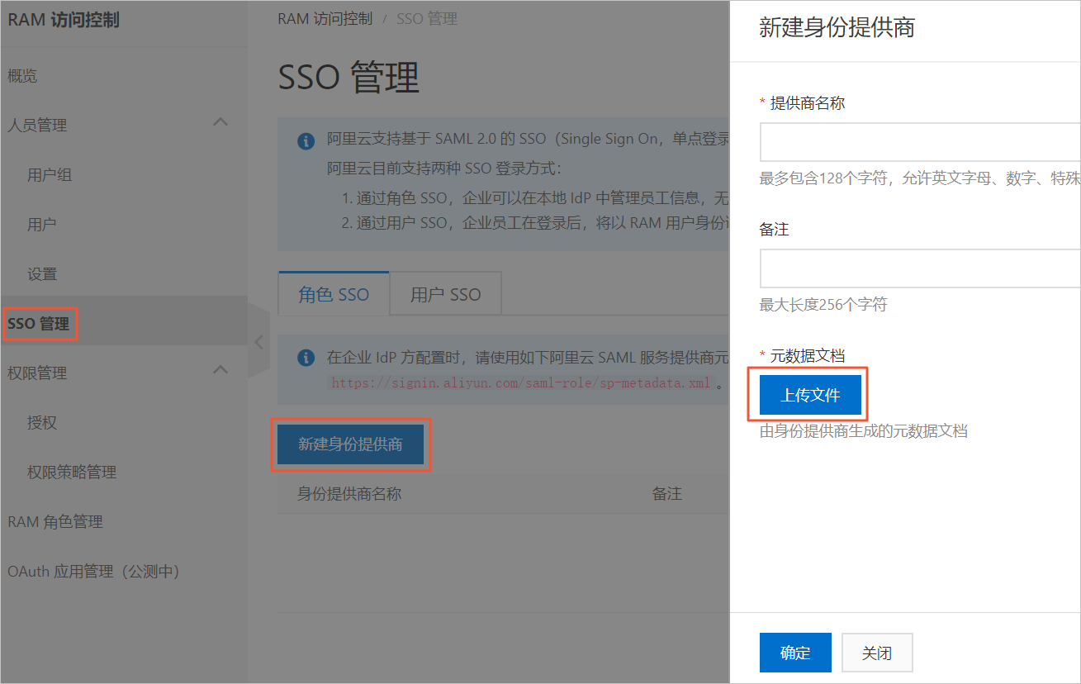Screen dimensions: 1081x684
Task: Click the 人员管理 sidebar heading
Action: 37,126
